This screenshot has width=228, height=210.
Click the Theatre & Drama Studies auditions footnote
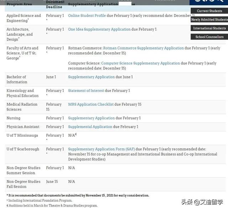point(52,205)
